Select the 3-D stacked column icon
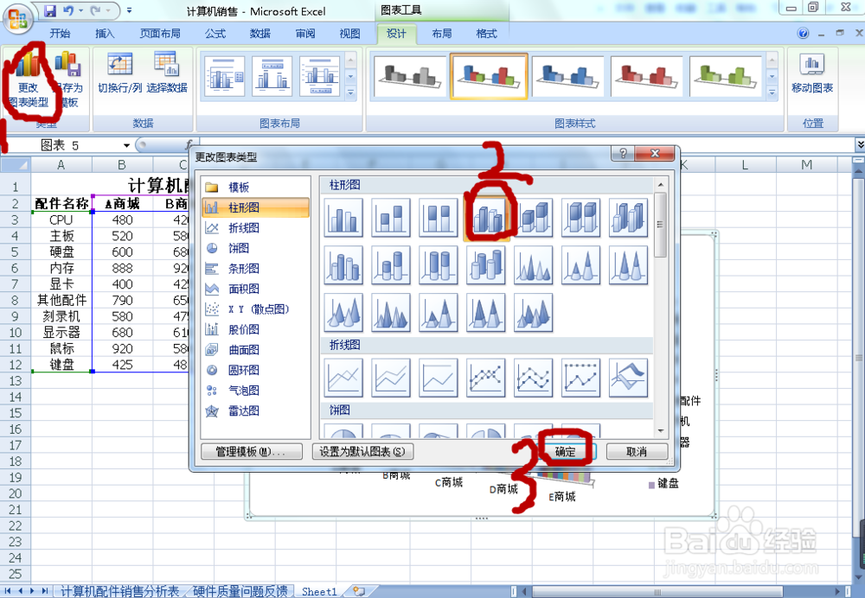Image resolution: width=865 pixels, height=598 pixels. (534, 218)
